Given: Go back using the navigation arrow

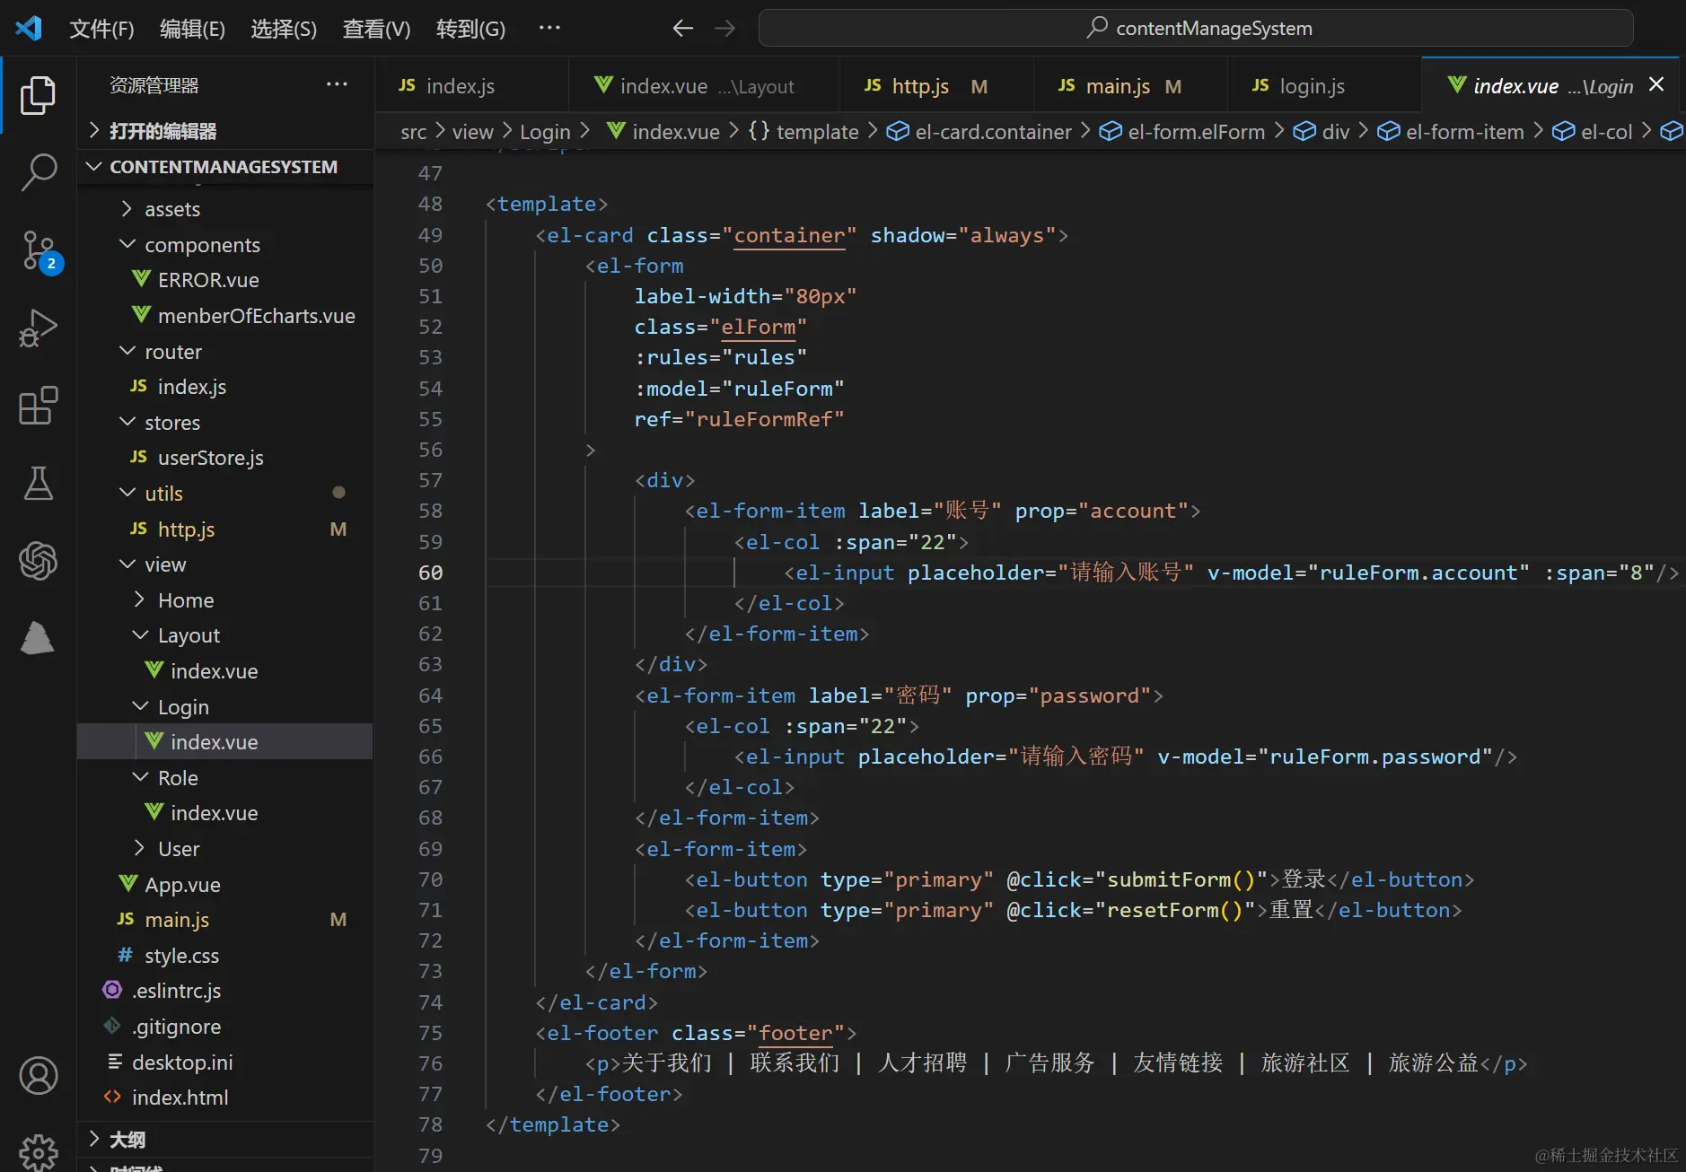Looking at the screenshot, I should tap(682, 29).
